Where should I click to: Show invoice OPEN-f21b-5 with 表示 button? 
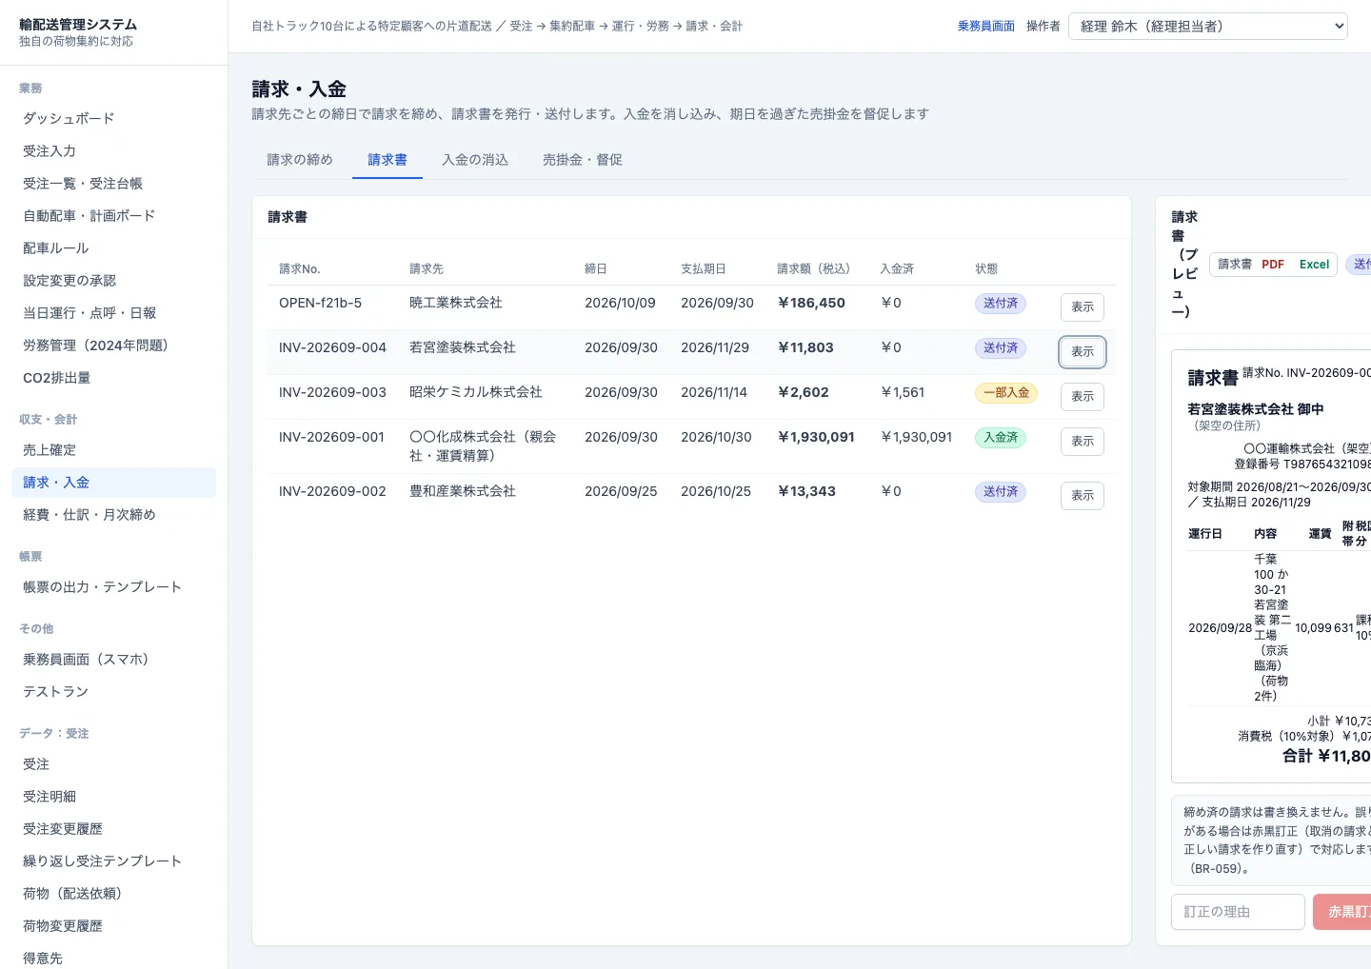[1083, 307]
